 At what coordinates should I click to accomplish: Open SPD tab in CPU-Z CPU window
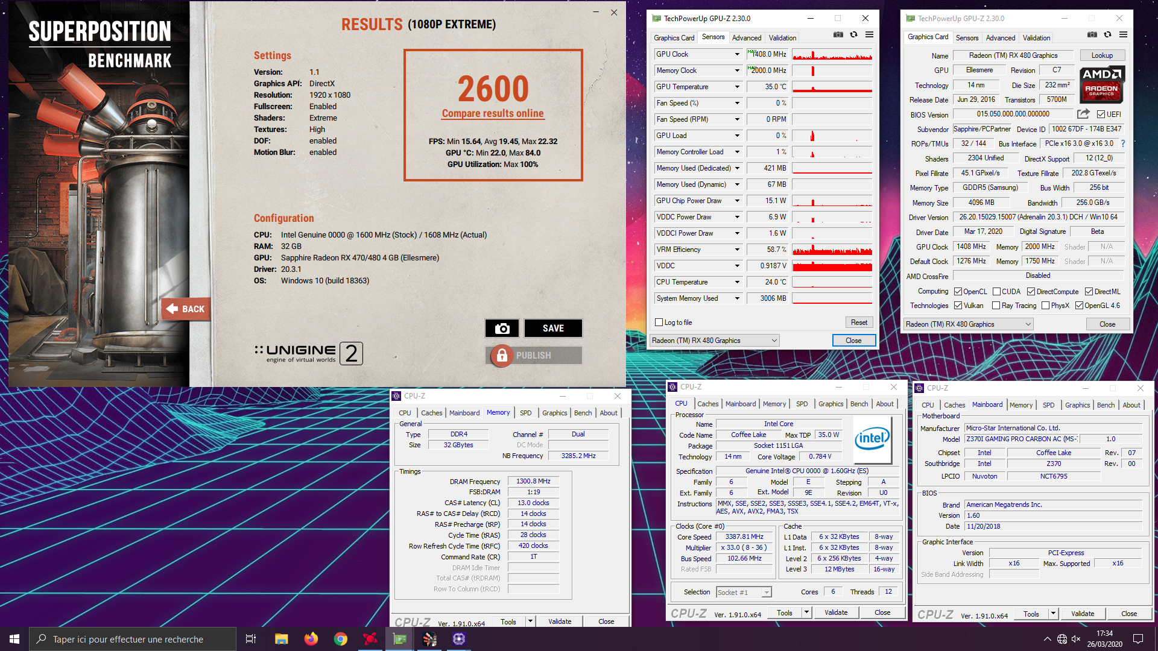pos(802,404)
